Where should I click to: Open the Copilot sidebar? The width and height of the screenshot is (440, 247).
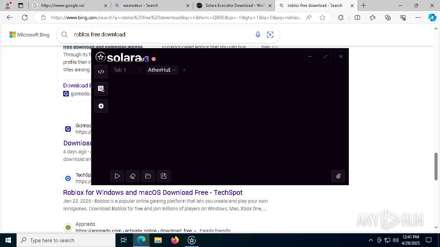432,17
